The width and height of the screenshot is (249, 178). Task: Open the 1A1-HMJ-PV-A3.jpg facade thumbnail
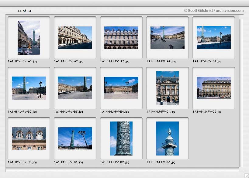121,38
